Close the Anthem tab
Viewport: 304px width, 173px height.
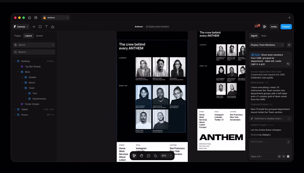[67, 18]
